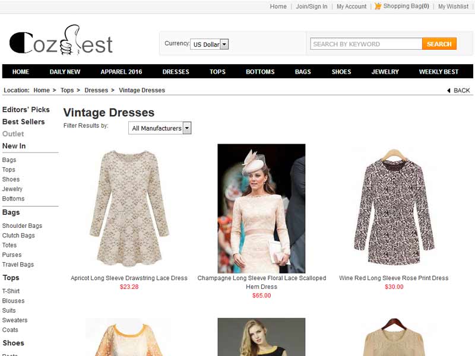Click Tops in the Location breadcrumb
The height and width of the screenshot is (356, 475).
coord(67,90)
